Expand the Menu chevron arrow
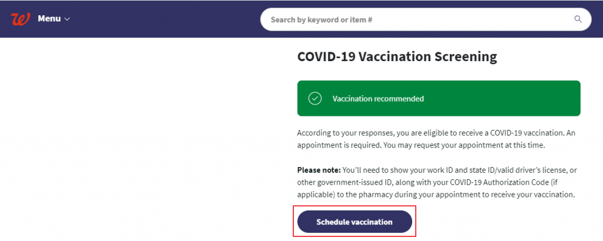The width and height of the screenshot is (603, 241). (x=67, y=19)
